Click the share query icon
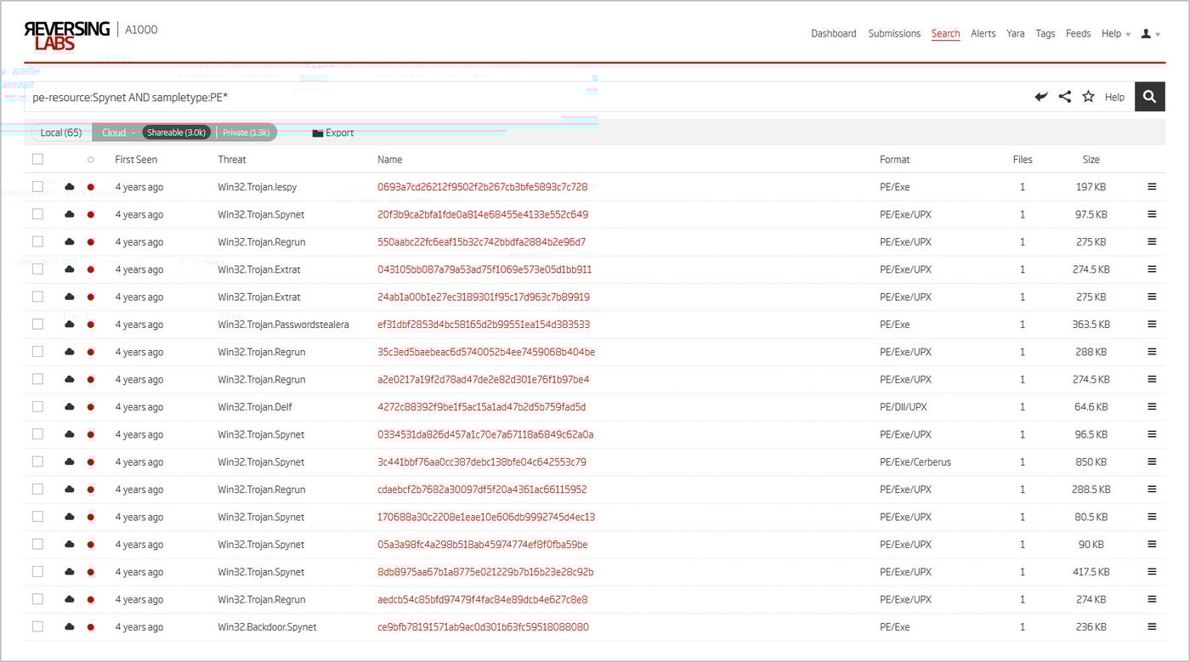Image resolution: width=1190 pixels, height=662 pixels. click(x=1064, y=97)
